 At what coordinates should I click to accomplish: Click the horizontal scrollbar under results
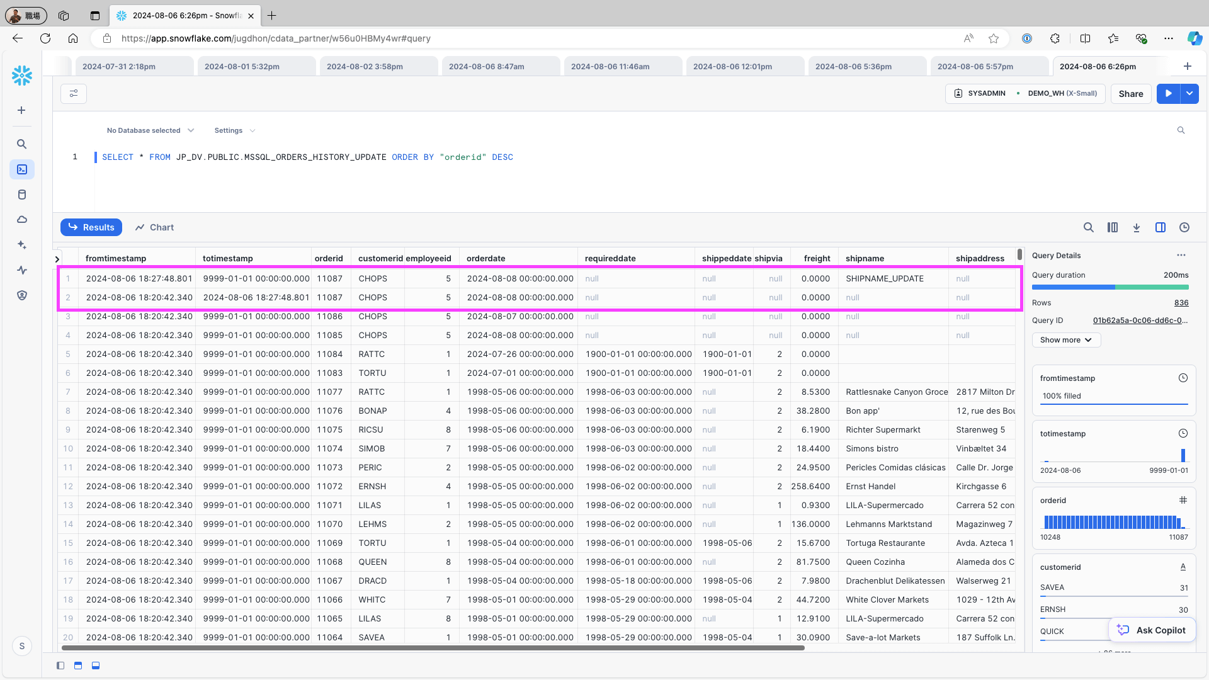tap(433, 647)
